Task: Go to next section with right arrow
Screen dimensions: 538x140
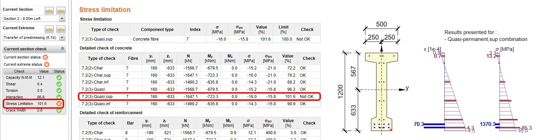Action: pos(61,11)
